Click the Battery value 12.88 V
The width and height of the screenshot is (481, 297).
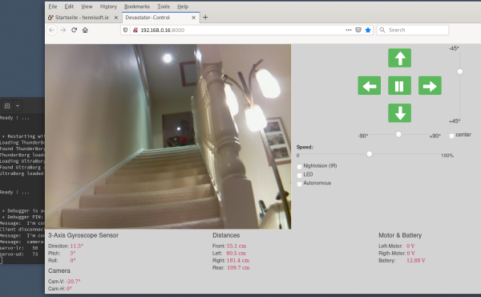coord(415,260)
